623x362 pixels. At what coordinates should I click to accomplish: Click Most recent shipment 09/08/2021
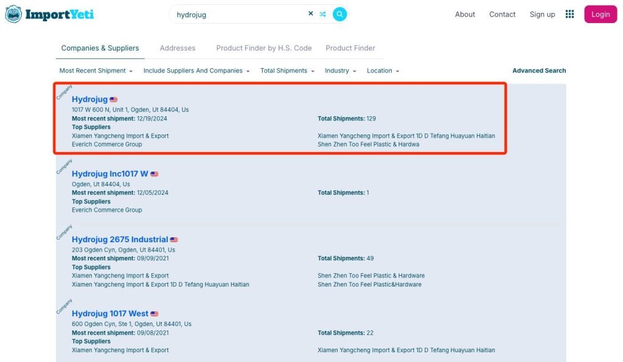tap(120, 333)
